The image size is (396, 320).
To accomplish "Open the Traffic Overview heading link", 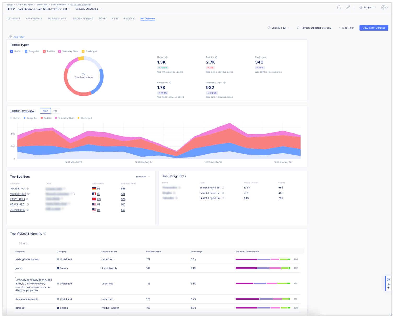I will pyautogui.click(x=22, y=111).
